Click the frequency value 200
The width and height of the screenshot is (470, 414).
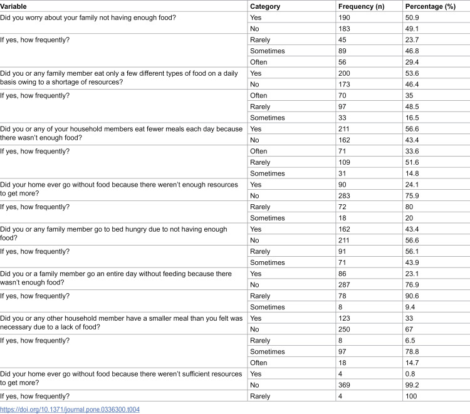point(344,73)
